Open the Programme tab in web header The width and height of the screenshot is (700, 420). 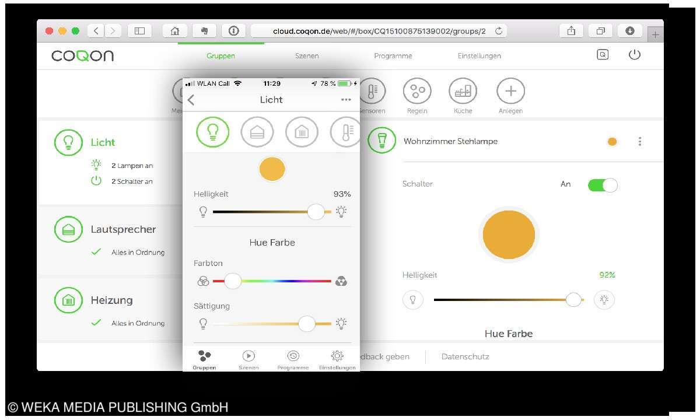tap(393, 56)
